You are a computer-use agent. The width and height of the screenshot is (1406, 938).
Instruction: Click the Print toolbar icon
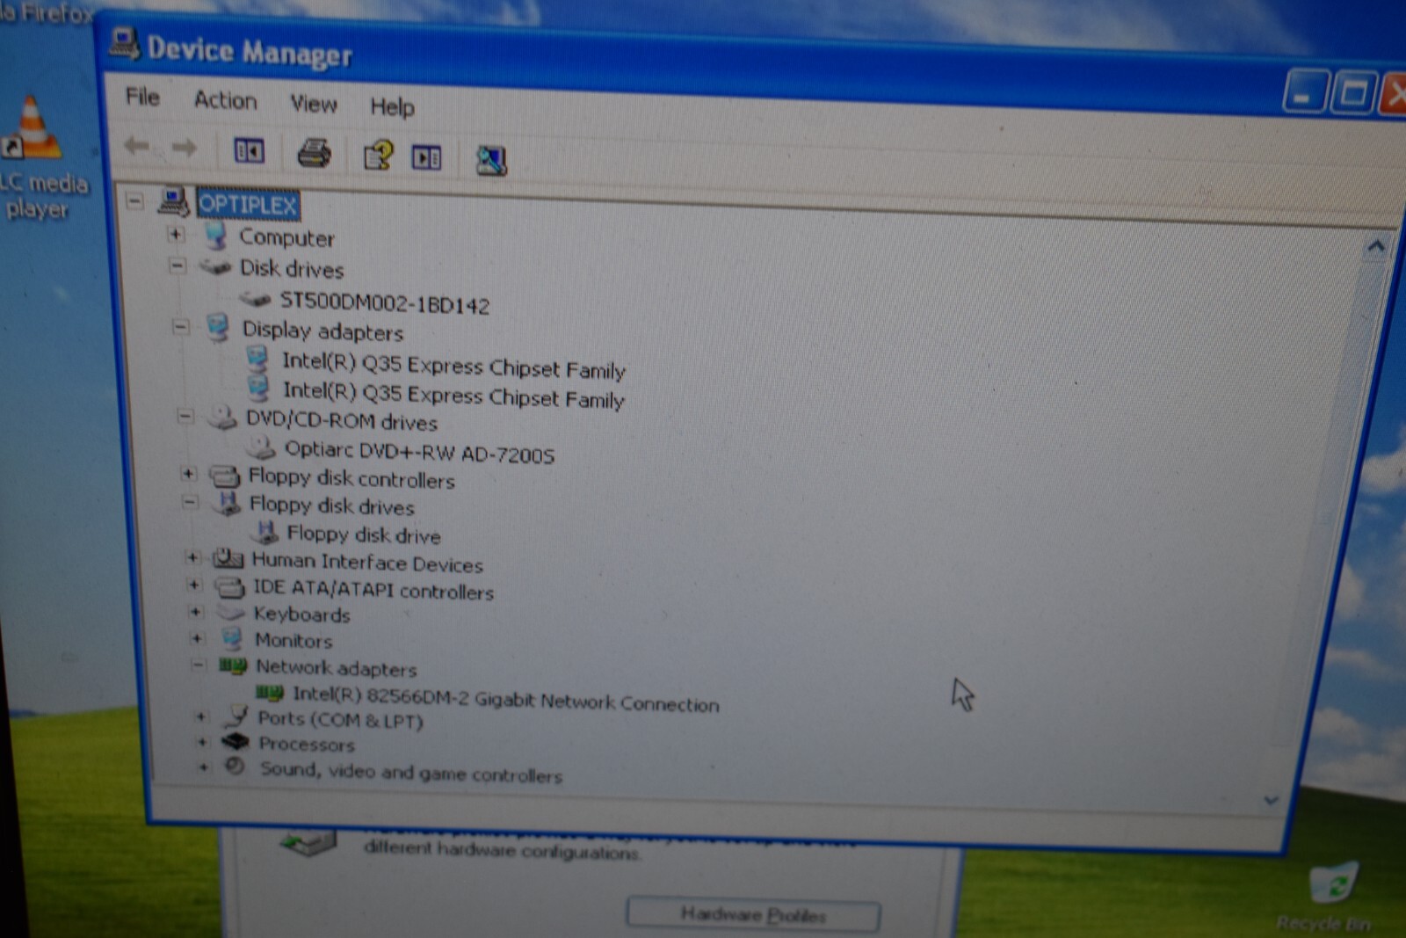[x=314, y=153]
